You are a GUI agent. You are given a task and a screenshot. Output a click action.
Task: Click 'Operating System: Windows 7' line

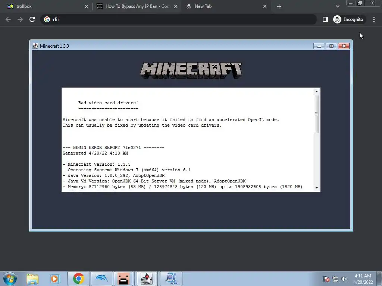[126, 170]
